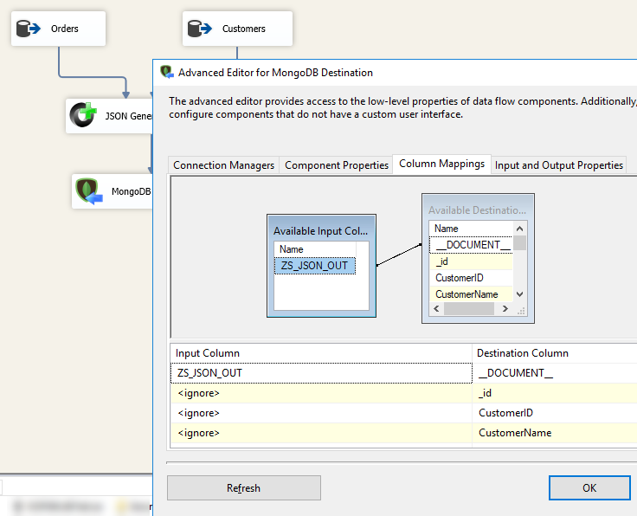Image resolution: width=637 pixels, height=516 pixels.
Task: Select the Column Mappings tab
Action: [441, 164]
